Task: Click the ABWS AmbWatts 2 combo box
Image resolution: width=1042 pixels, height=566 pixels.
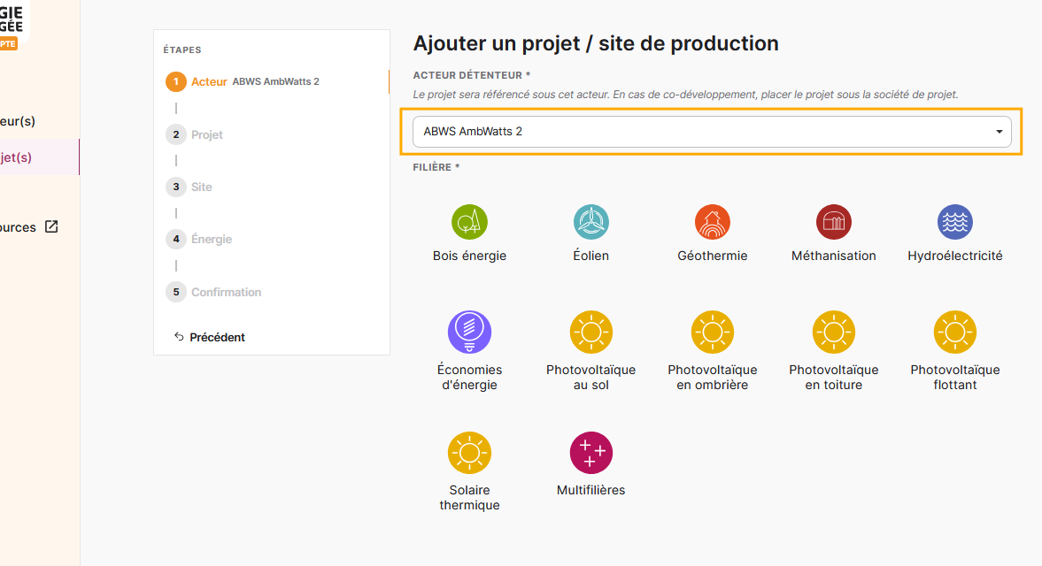Action: pos(712,132)
